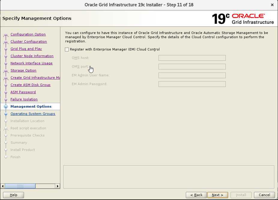The height and width of the screenshot is (200, 278).
Task: Click the Storage Option step node icon
Action: [x=6, y=71]
